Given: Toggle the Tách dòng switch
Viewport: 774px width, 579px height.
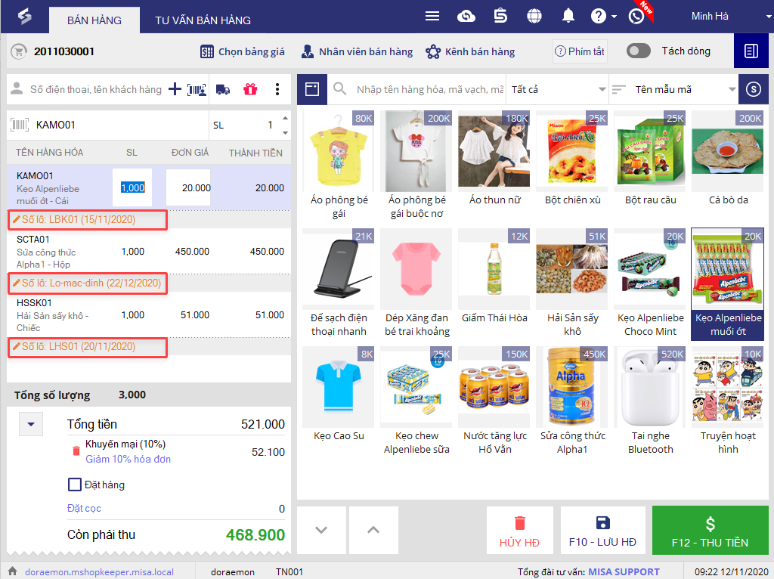Looking at the screenshot, I should click(x=638, y=51).
